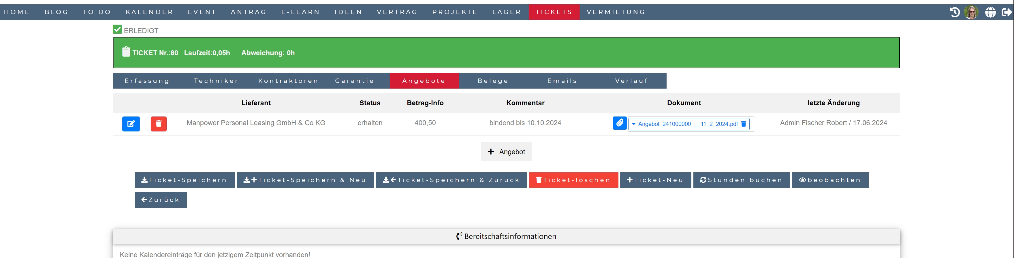Edit the Manpower offer row
Image resolution: width=1014 pixels, height=258 pixels.
pos(131,124)
